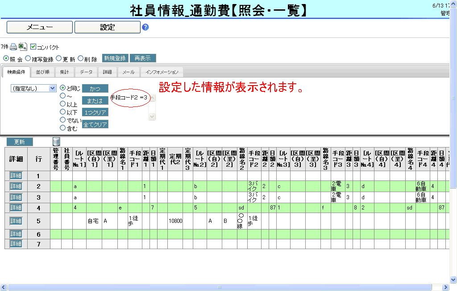The height and width of the screenshot is (291, 457).
Task: Click the 新規登録 button
Action: 115,58
